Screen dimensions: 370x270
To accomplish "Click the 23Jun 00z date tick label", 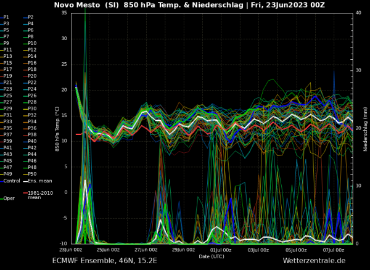I will click(x=72, y=250).
